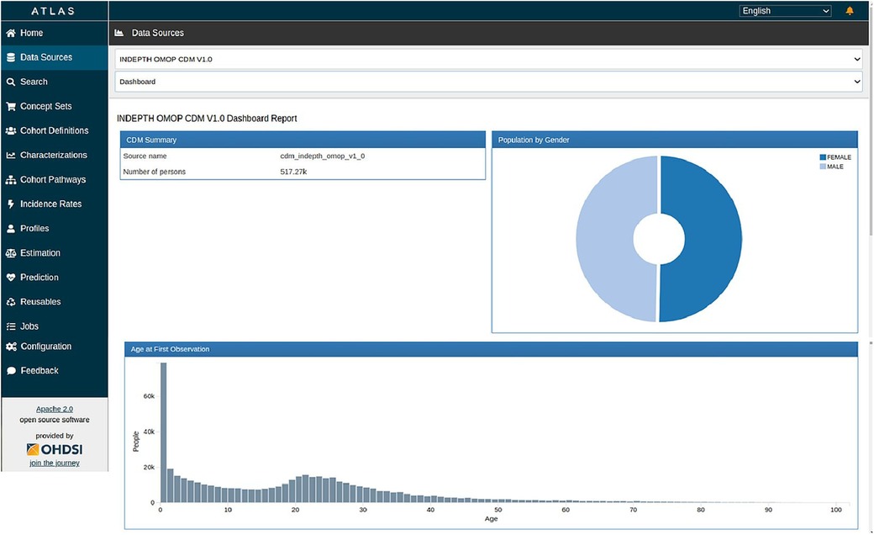Screen dimensions: 874x535
Task: Click the tallest bar at age 0
Action: tap(163, 432)
